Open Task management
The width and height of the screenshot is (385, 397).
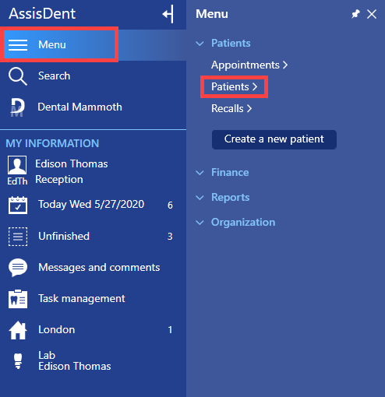(82, 299)
